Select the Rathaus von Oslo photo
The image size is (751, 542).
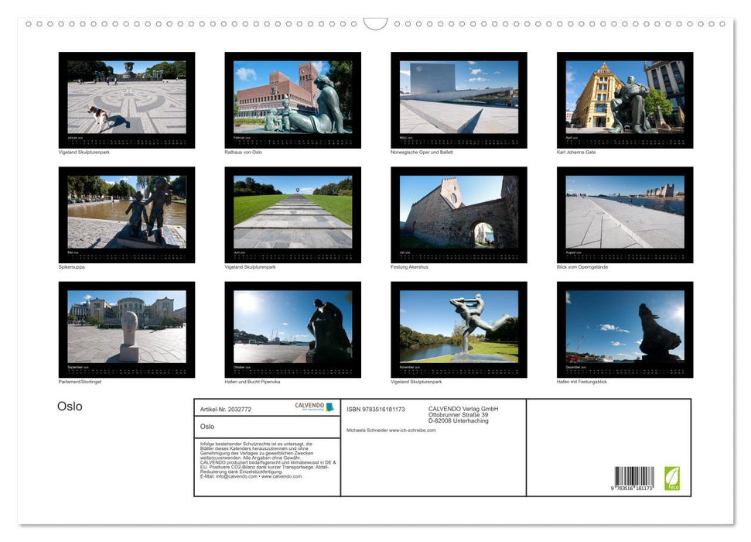[x=292, y=100]
